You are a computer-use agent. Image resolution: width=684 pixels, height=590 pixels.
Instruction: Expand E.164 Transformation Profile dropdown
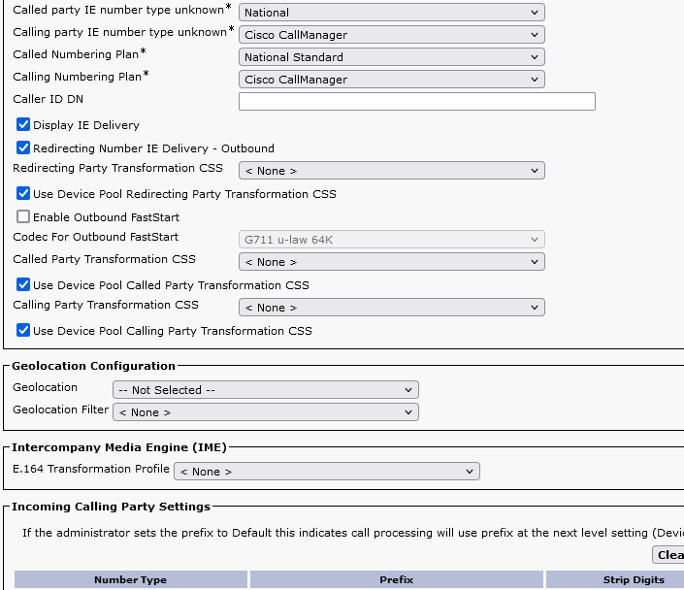[x=326, y=472]
